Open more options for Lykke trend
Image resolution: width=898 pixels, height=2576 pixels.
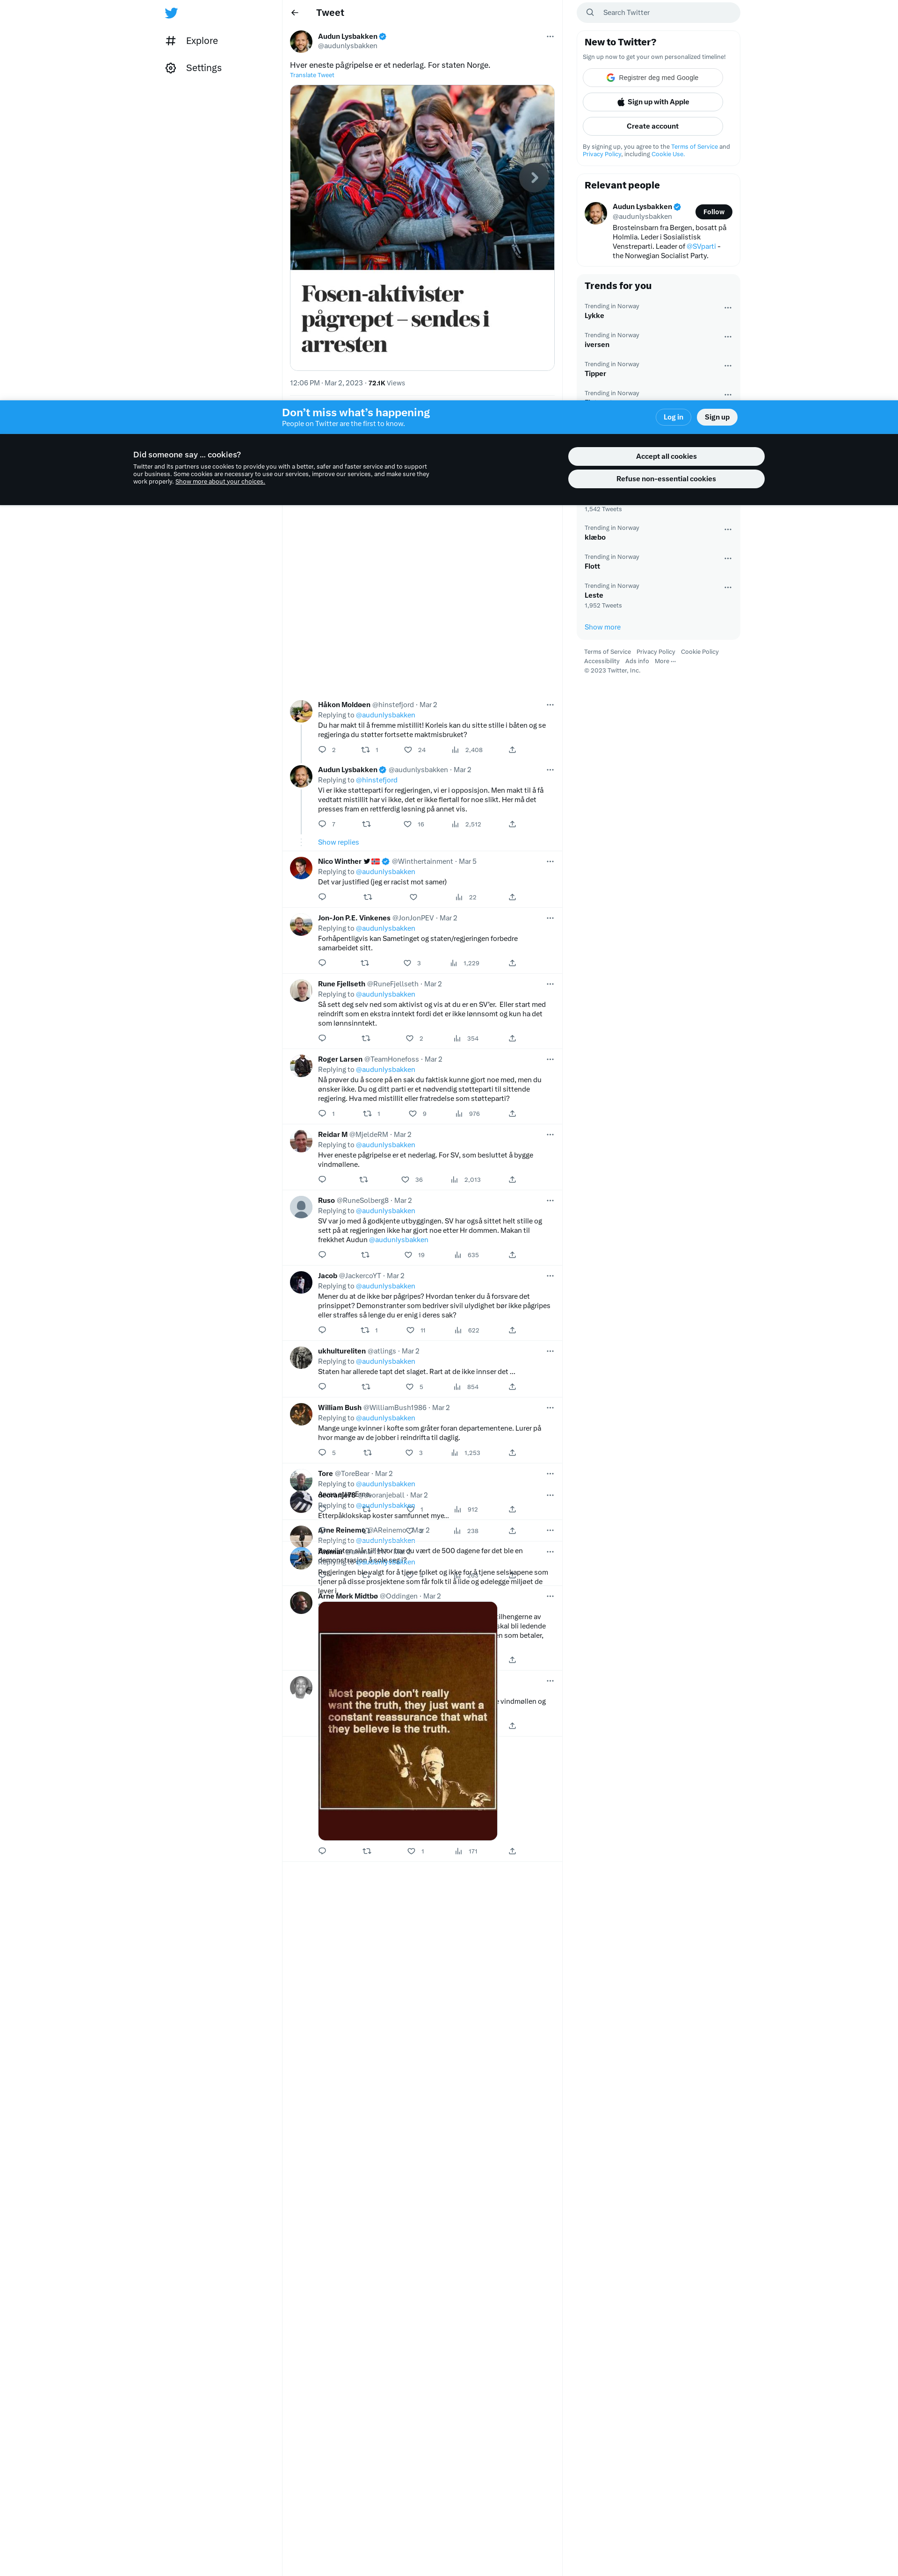click(728, 308)
